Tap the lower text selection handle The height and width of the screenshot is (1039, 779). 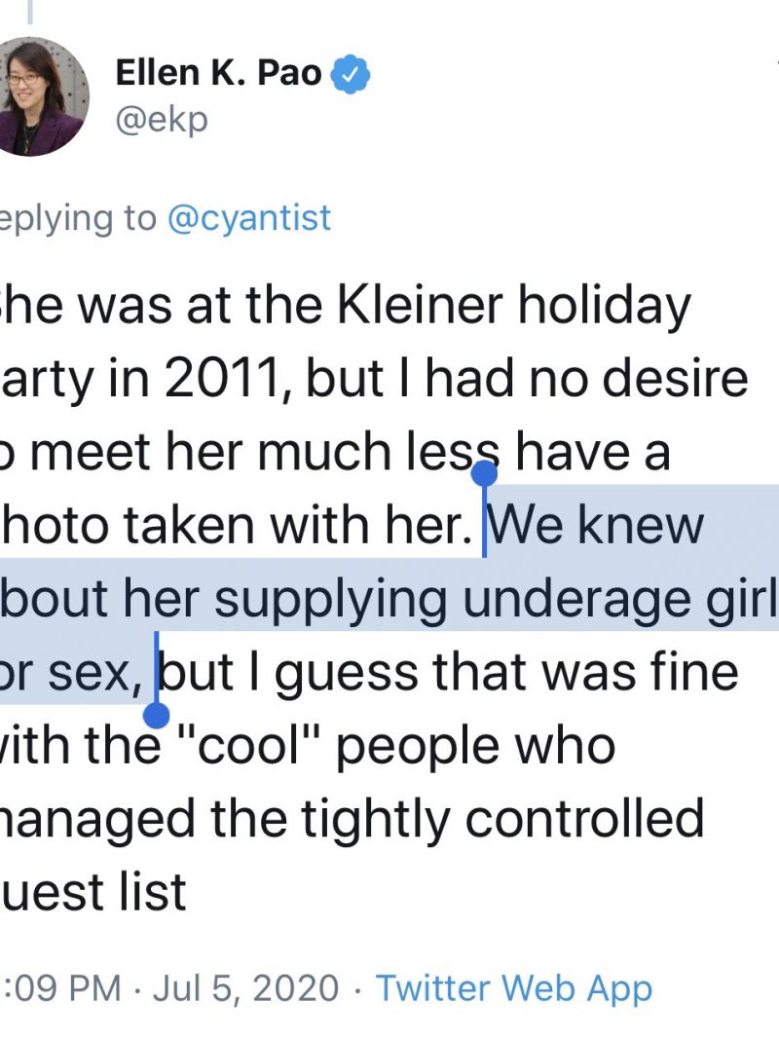[156, 717]
